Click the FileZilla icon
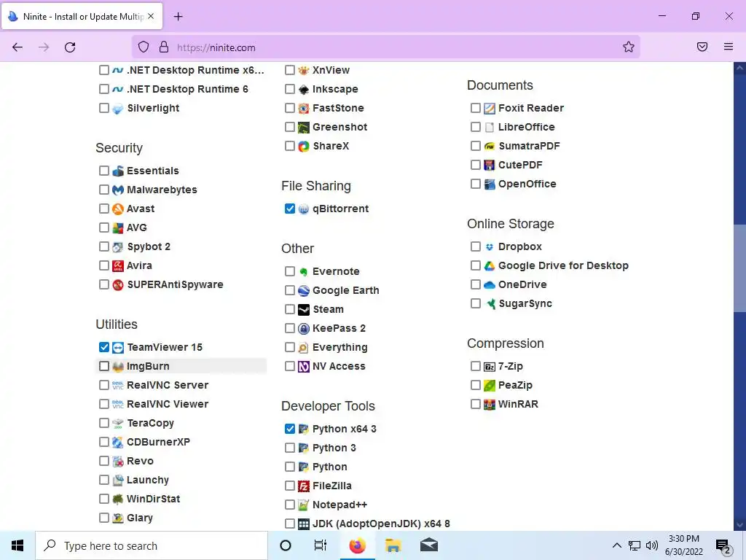746x560 pixels. tap(304, 486)
